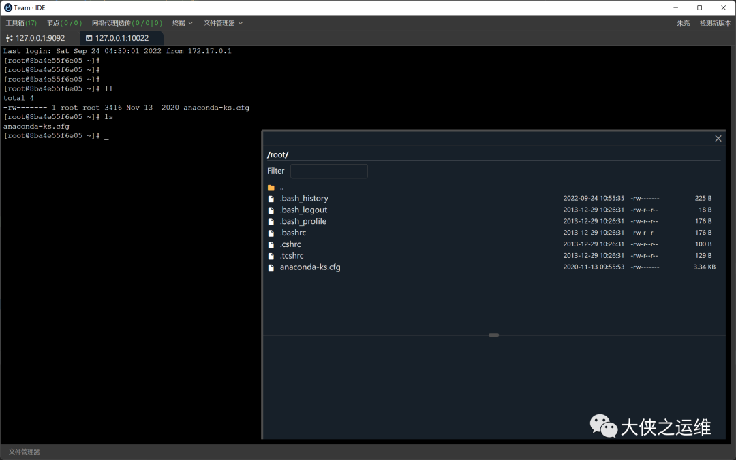Viewport: 736px width, 460px height.
Task: Click the .tcshrc file icon
Action: click(x=271, y=256)
